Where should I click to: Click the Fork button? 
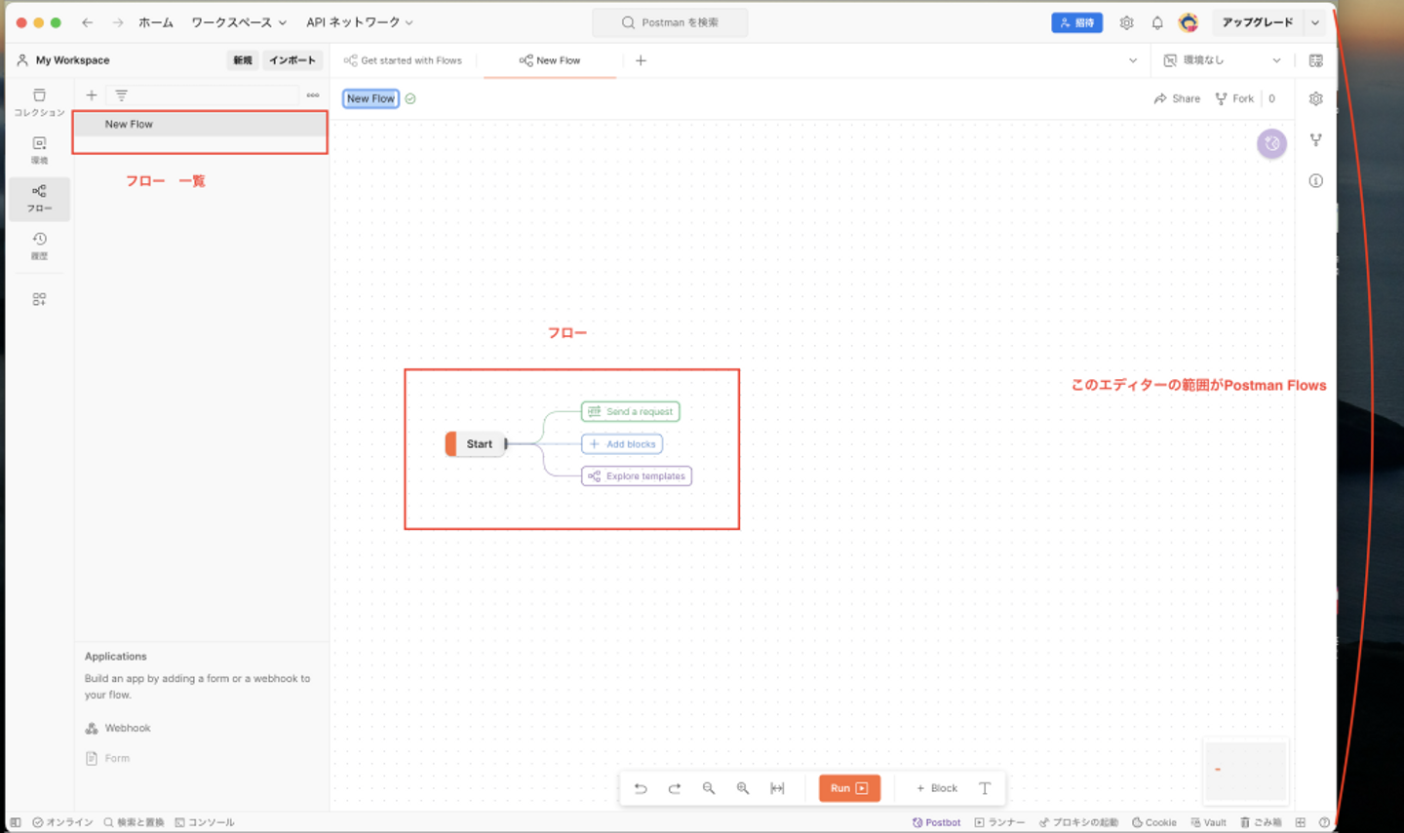[1234, 98]
